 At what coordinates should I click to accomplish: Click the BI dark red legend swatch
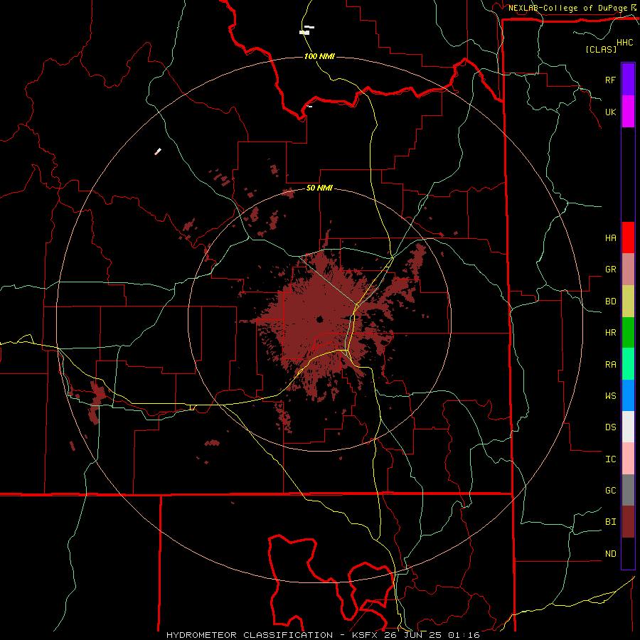pyautogui.click(x=628, y=522)
